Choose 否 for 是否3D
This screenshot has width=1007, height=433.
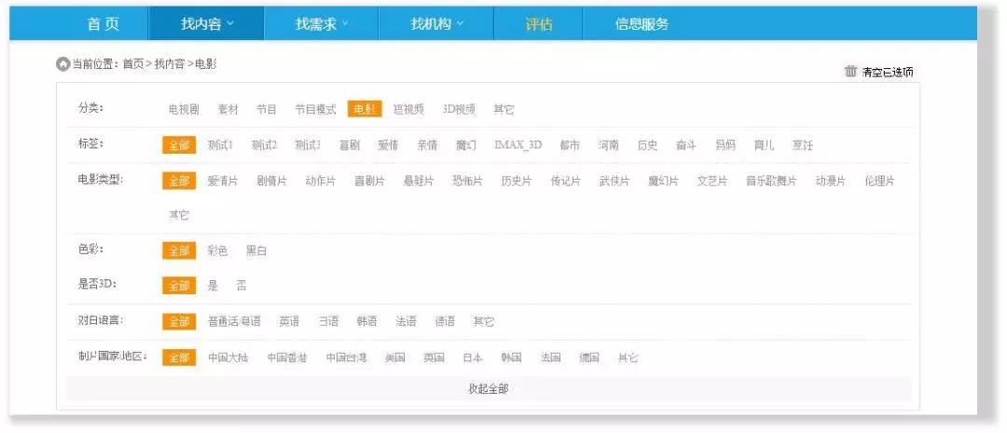[241, 286]
